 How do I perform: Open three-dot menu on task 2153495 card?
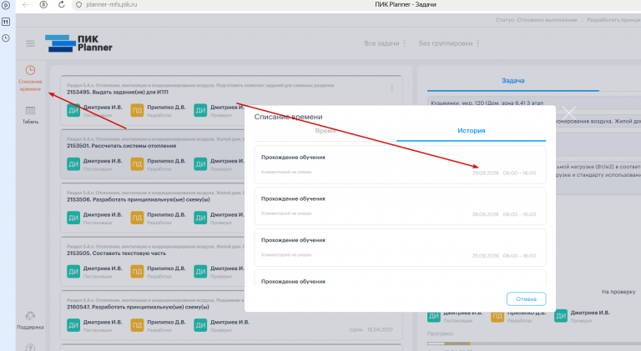pyautogui.click(x=391, y=88)
